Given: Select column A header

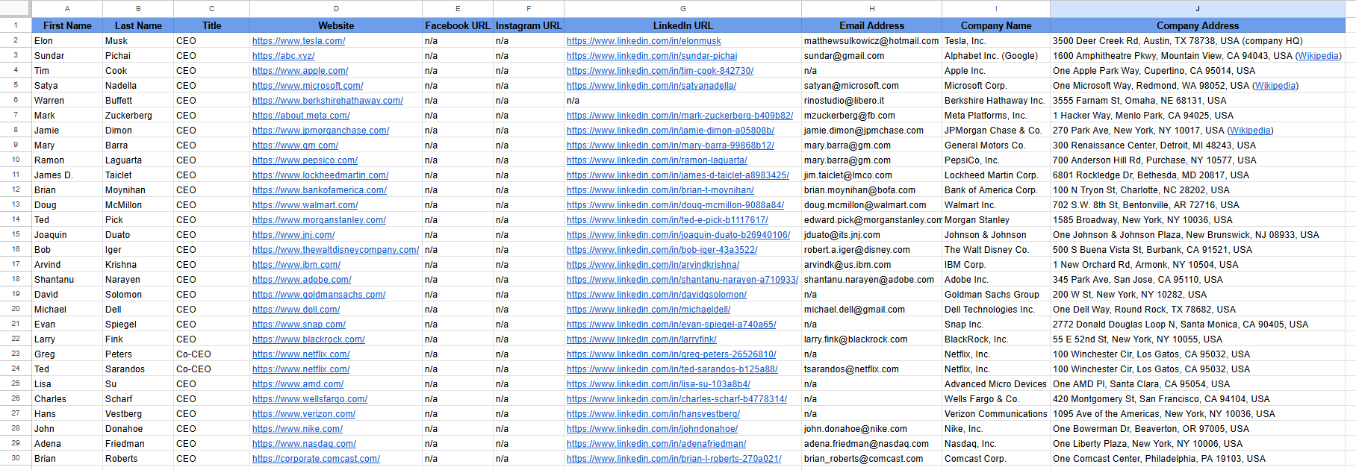Looking at the screenshot, I should click(67, 8).
